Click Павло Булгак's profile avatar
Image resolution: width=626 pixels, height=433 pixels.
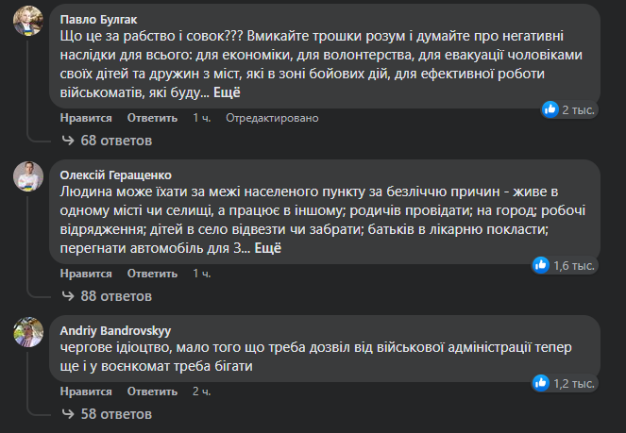tap(25, 24)
